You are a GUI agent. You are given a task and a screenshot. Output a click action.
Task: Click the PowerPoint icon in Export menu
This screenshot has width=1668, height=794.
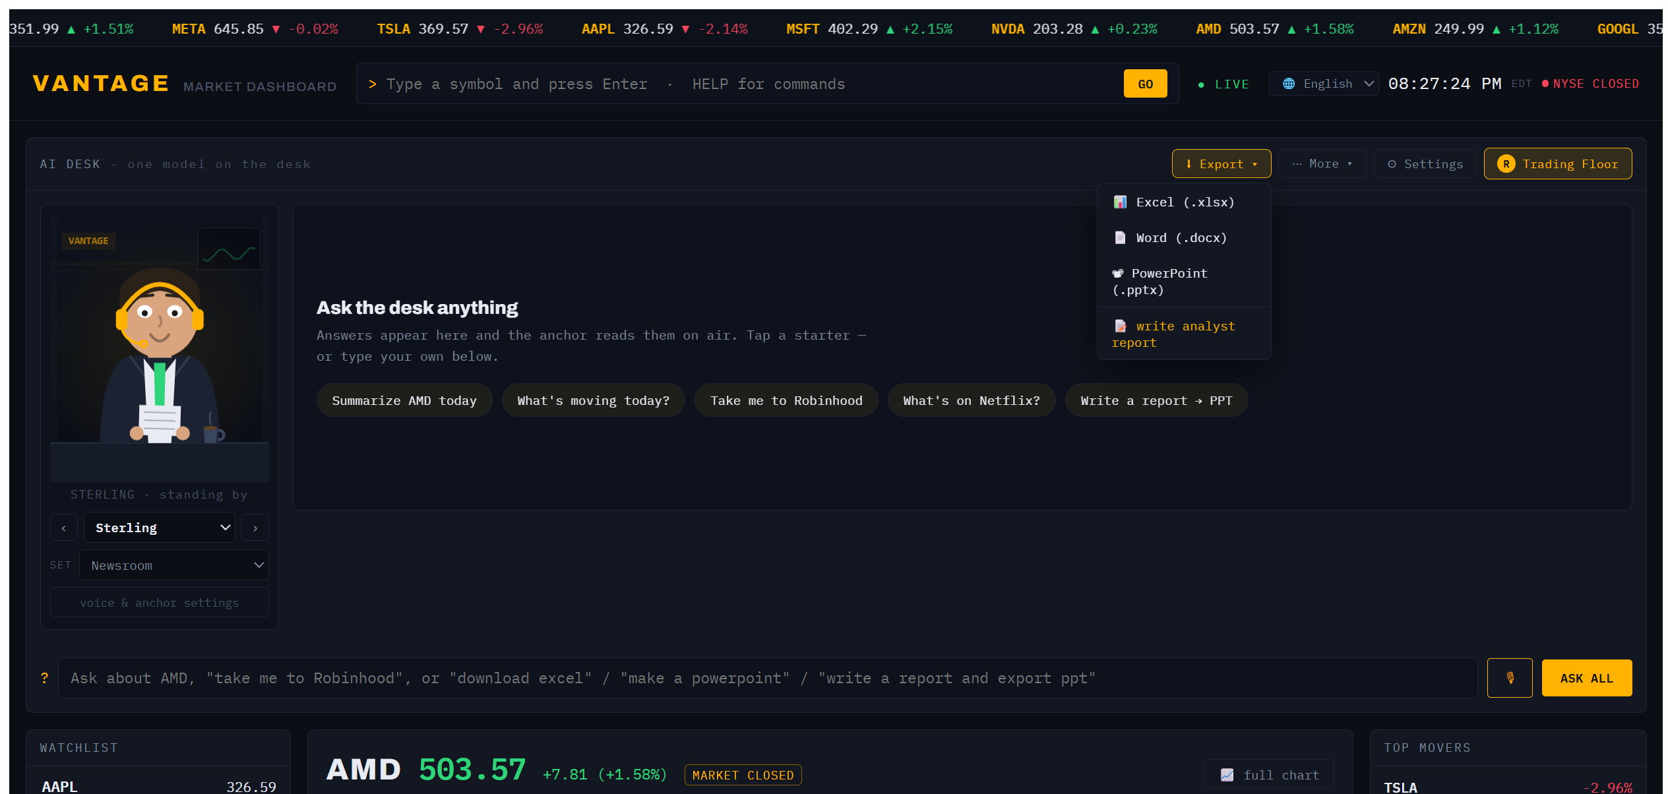click(1118, 274)
